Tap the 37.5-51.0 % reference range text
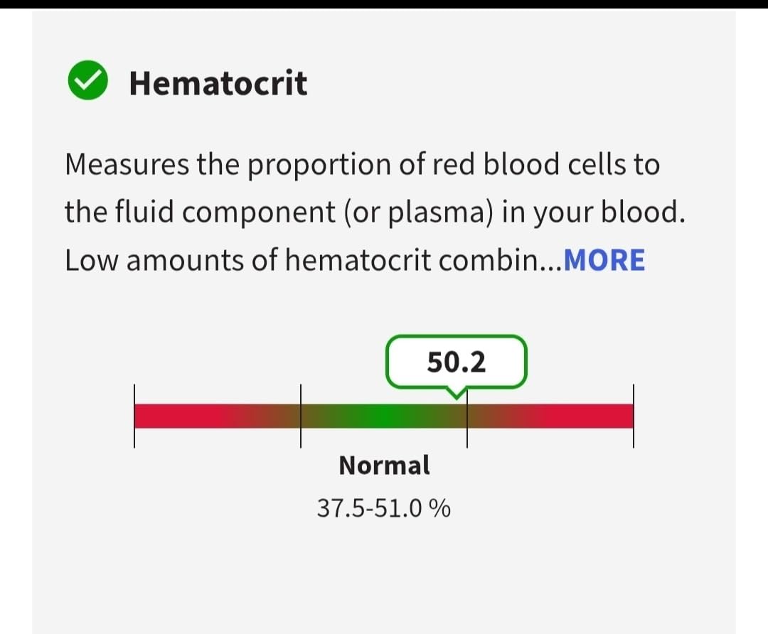This screenshot has height=634, width=768. (x=384, y=509)
